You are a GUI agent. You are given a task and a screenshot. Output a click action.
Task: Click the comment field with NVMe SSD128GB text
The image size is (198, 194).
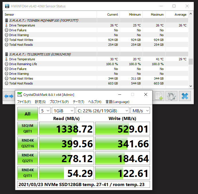(84, 184)
